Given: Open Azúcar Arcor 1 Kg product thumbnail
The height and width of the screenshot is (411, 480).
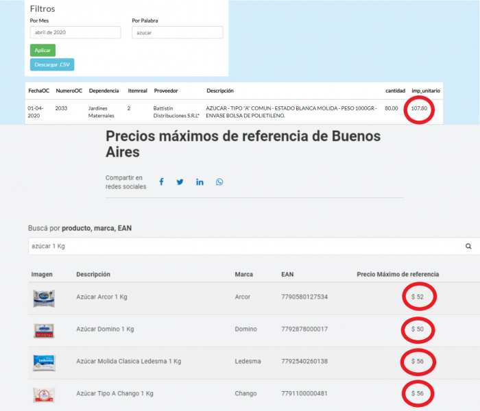Looking at the screenshot, I should 44,299.
